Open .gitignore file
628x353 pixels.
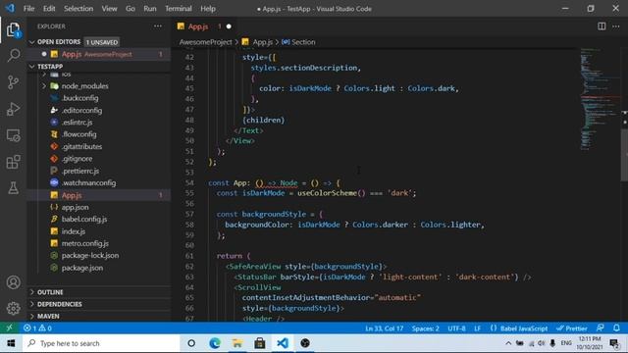(77, 159)
